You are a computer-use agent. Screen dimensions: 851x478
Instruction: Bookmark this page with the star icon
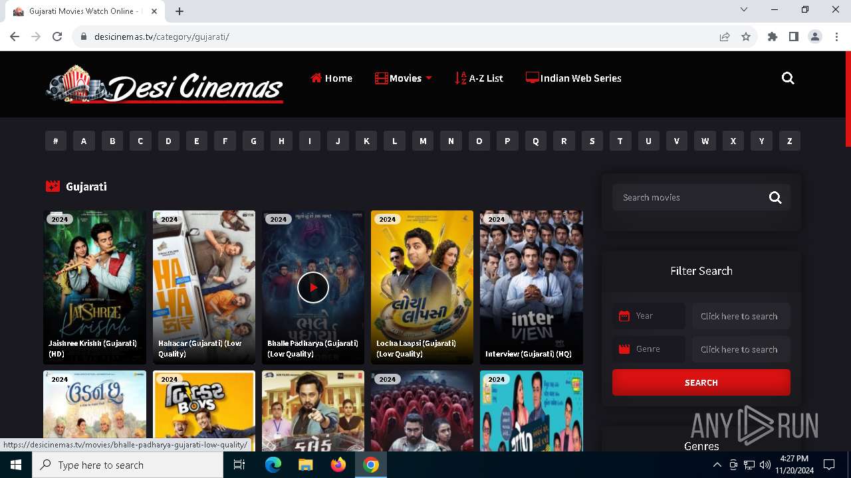pyautogui.click(x=746, y=37)
